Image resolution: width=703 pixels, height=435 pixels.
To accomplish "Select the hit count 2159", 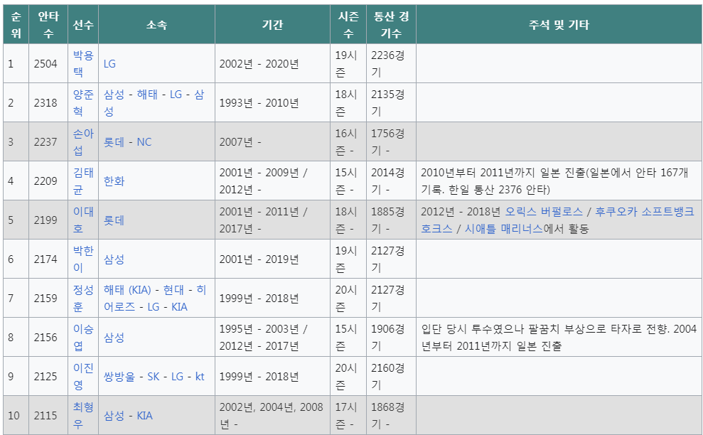I will tap(45, 299).
